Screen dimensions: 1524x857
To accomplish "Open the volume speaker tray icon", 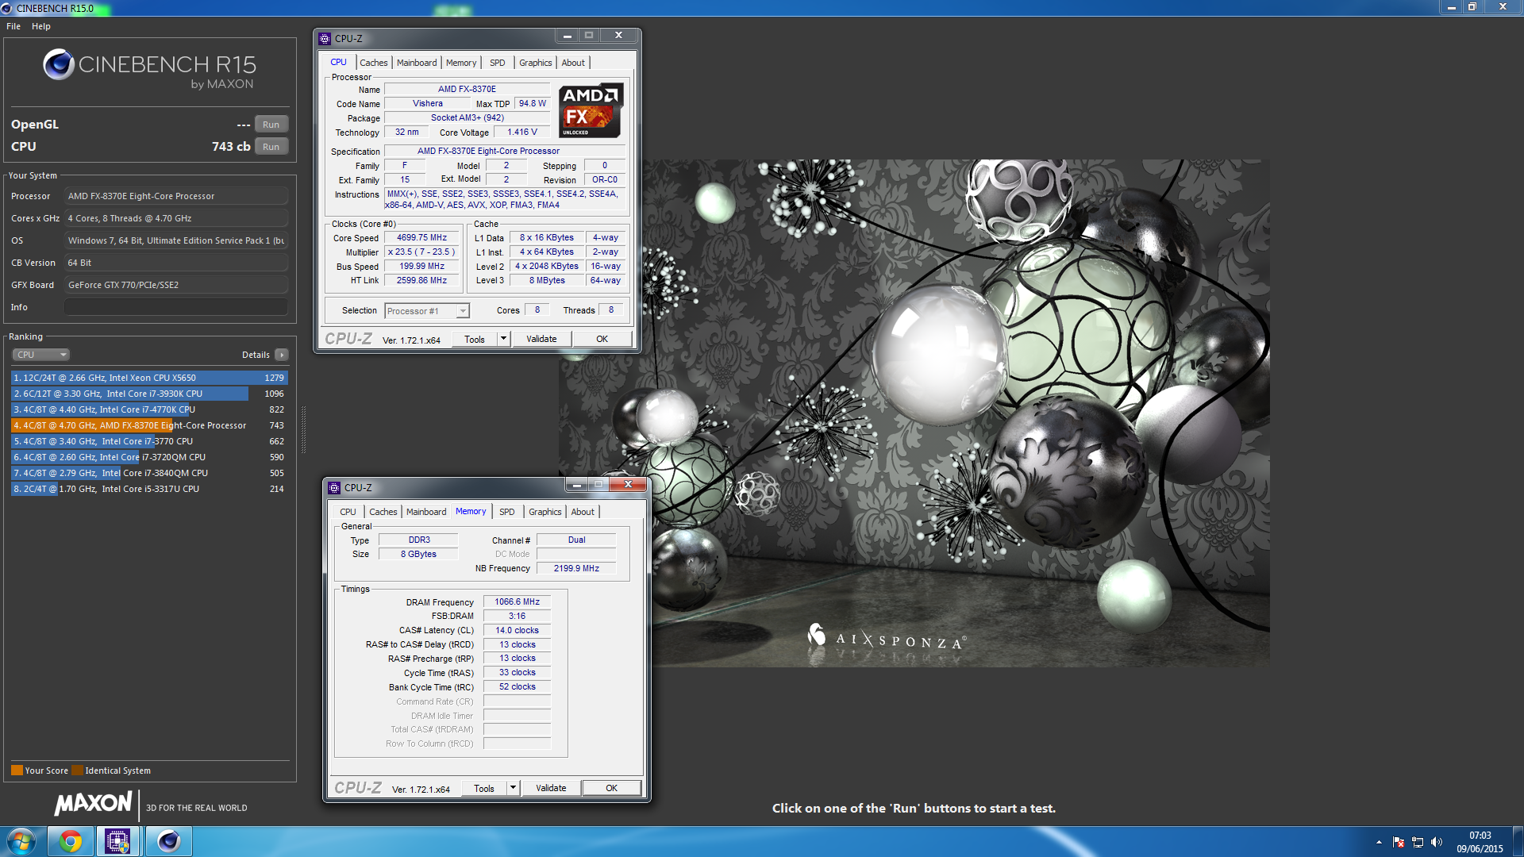I will click(x=1436, y=842).
